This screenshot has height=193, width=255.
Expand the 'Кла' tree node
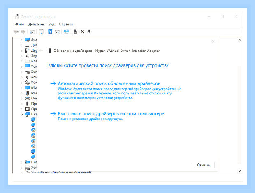point(21,61)
